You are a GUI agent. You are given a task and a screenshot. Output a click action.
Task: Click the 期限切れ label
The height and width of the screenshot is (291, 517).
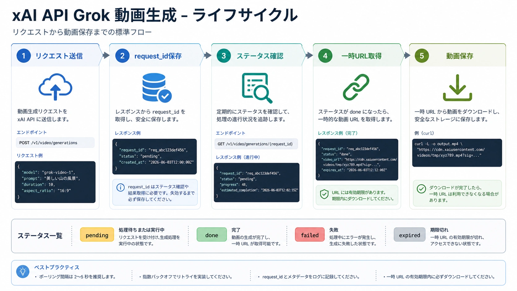pyautogui.click(x=439, y=230)
